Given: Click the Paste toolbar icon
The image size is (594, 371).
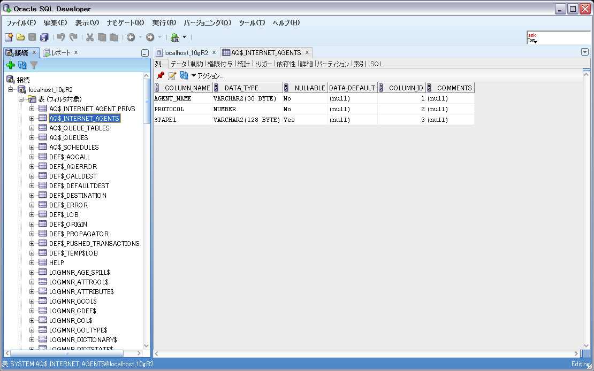Looking at the screenshot, I should point(113,37).
